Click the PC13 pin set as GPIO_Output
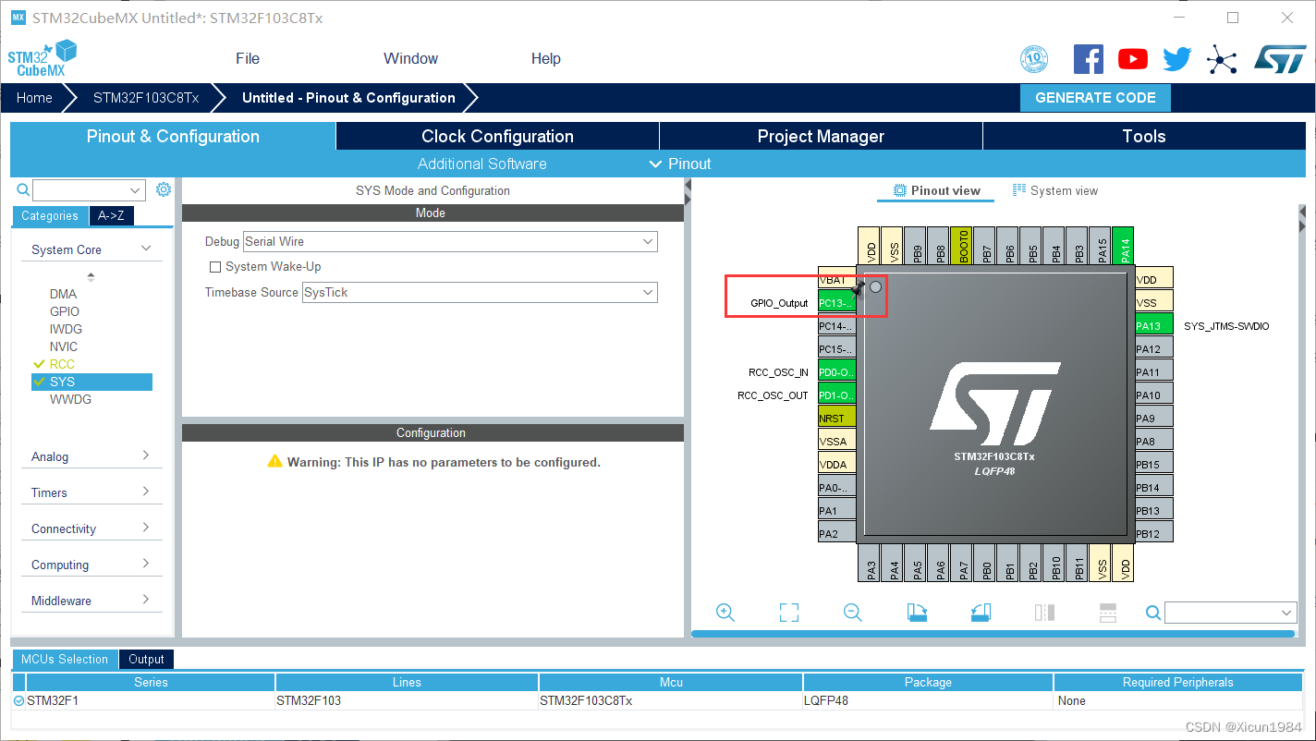1316x741 pixels. tap(836, 303)
